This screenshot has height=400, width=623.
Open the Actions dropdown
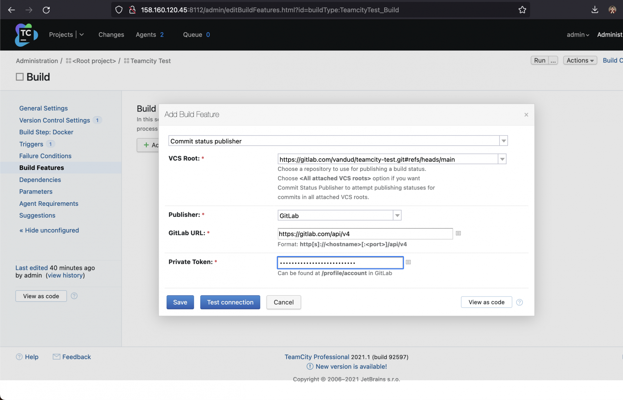(580, 60)
